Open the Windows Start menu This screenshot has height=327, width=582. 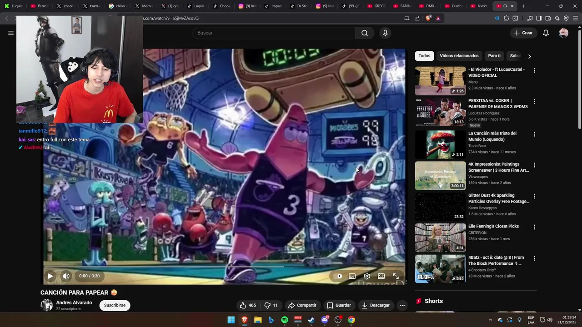[231, 320]
